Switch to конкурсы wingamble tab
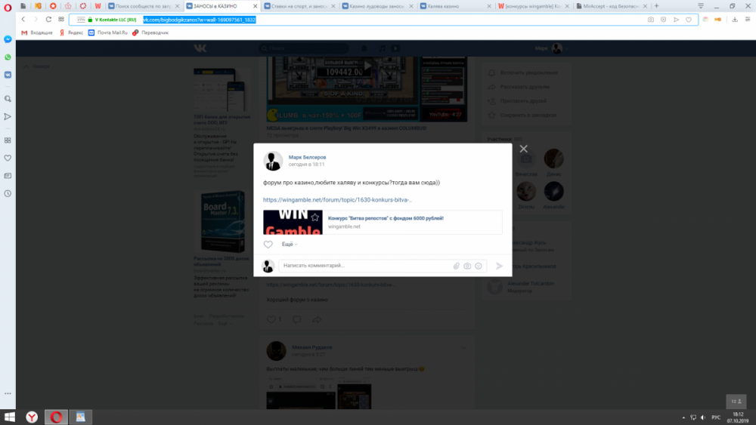The image size is (756, 425). click(534, 6)
